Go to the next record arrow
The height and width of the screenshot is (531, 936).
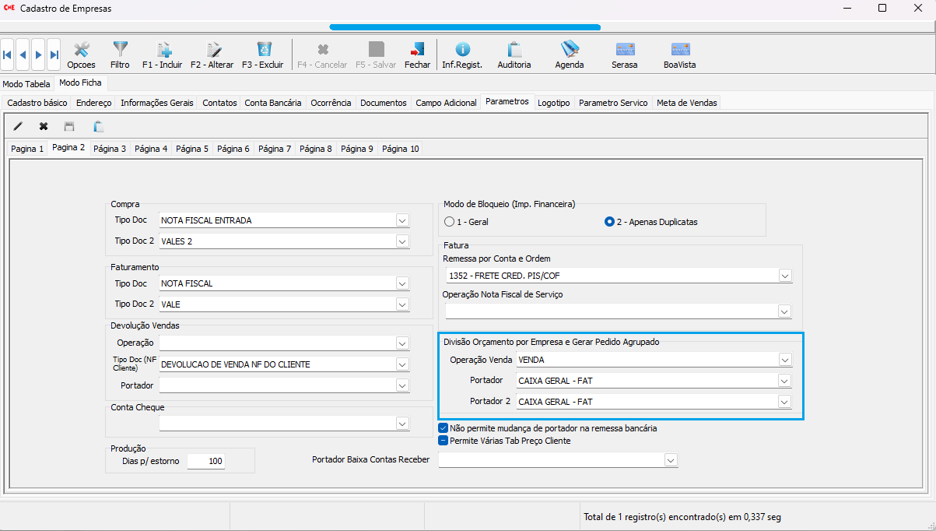pyautogui.click(x=38, y=55)
